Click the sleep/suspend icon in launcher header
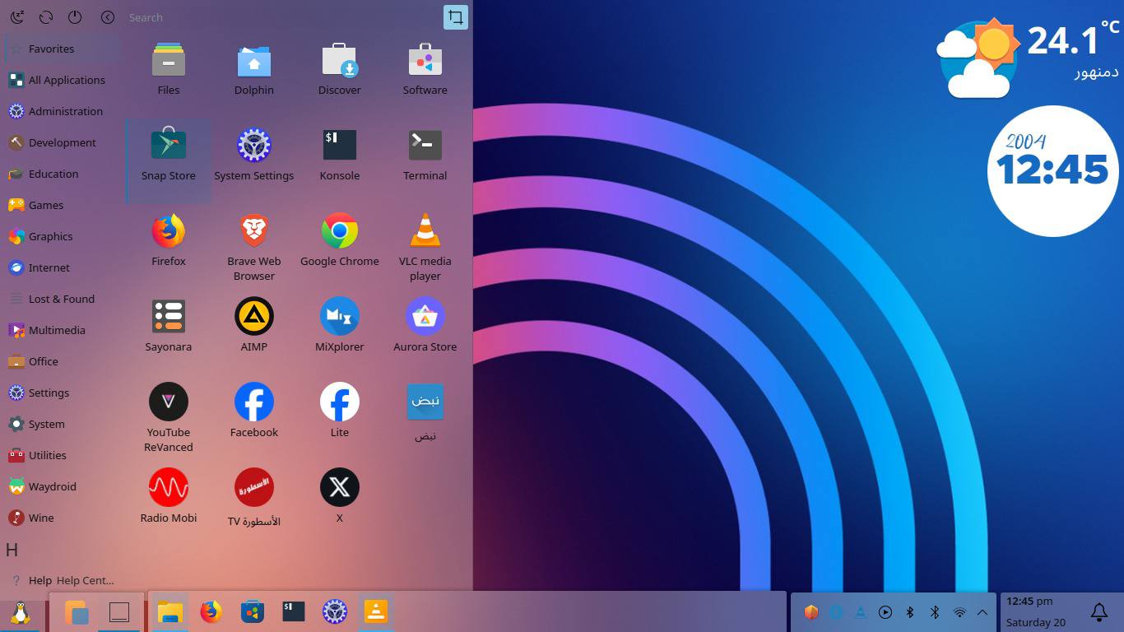 pyautogui.click(x=17, y=17)
